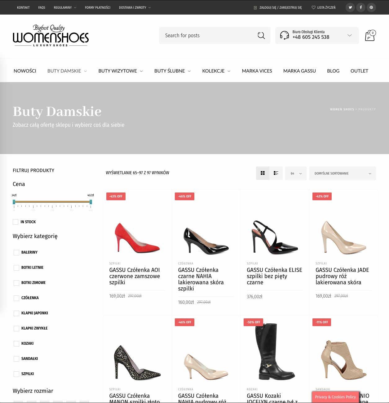The image size is (389, 403).
Task: Check the Baleriny category filter
Action: tap(16, 253)
